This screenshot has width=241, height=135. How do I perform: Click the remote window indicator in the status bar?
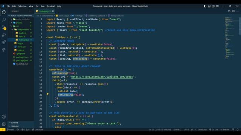pos(3,129)
